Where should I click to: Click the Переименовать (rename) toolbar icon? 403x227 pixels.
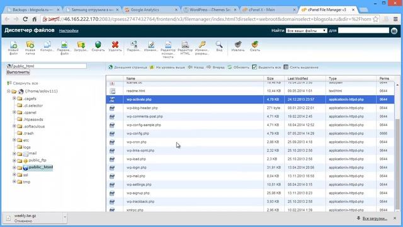click(133, 46)
